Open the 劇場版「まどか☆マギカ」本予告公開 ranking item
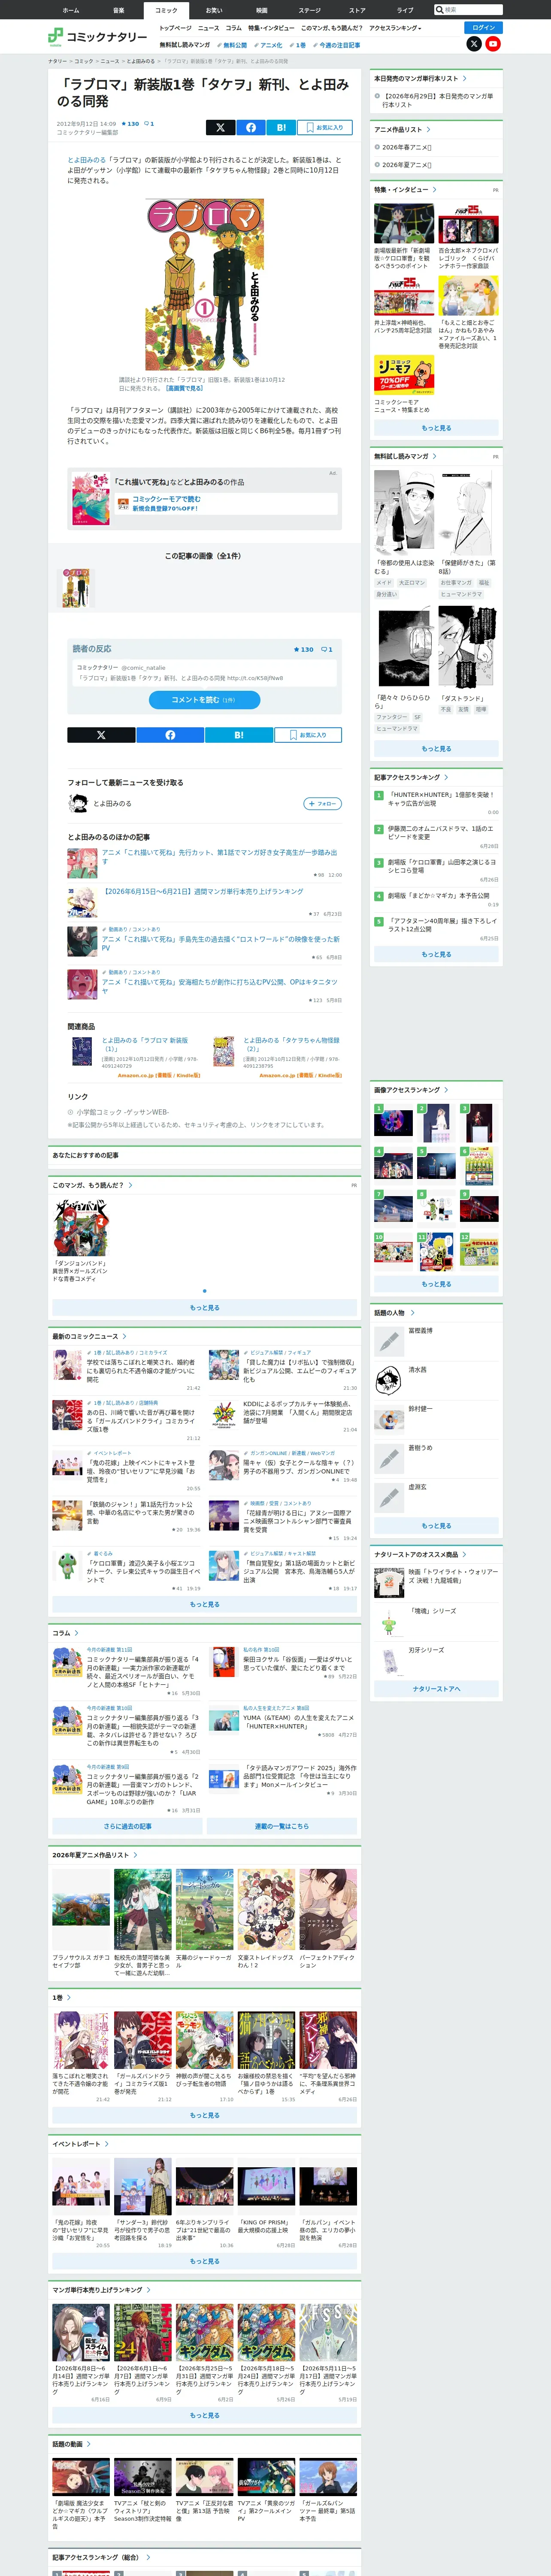This screenshot has height=2576, width=551. point(438,896)
